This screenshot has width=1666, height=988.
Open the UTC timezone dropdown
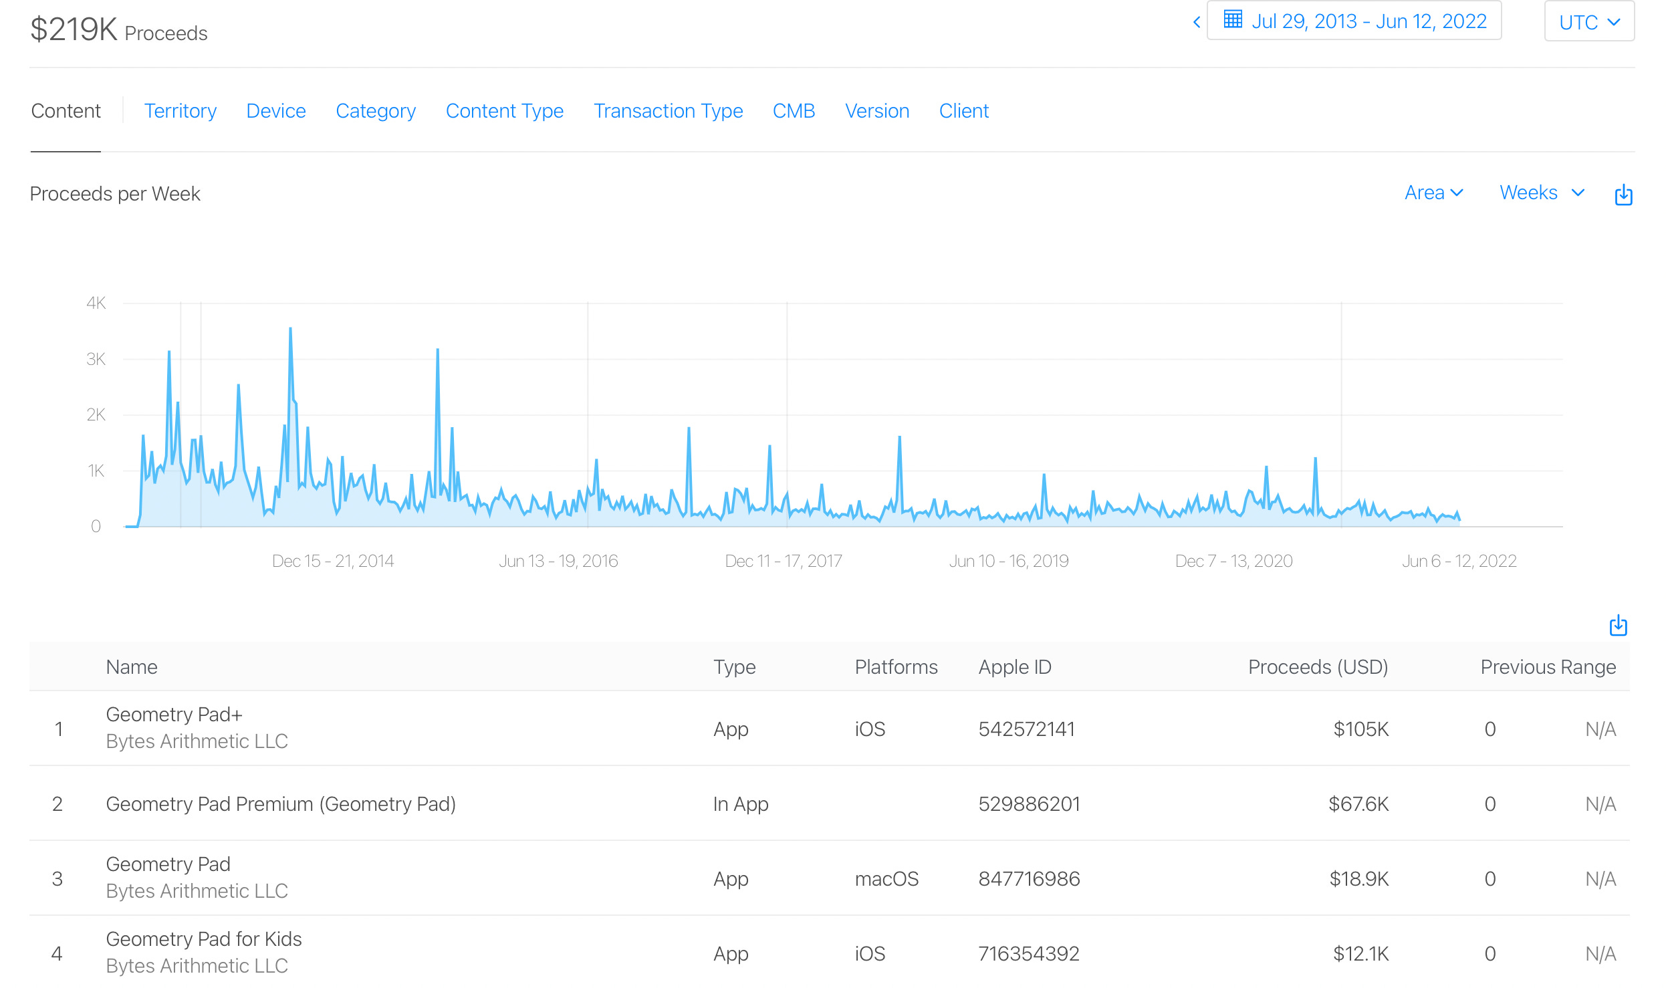(x=1589, y=22)
